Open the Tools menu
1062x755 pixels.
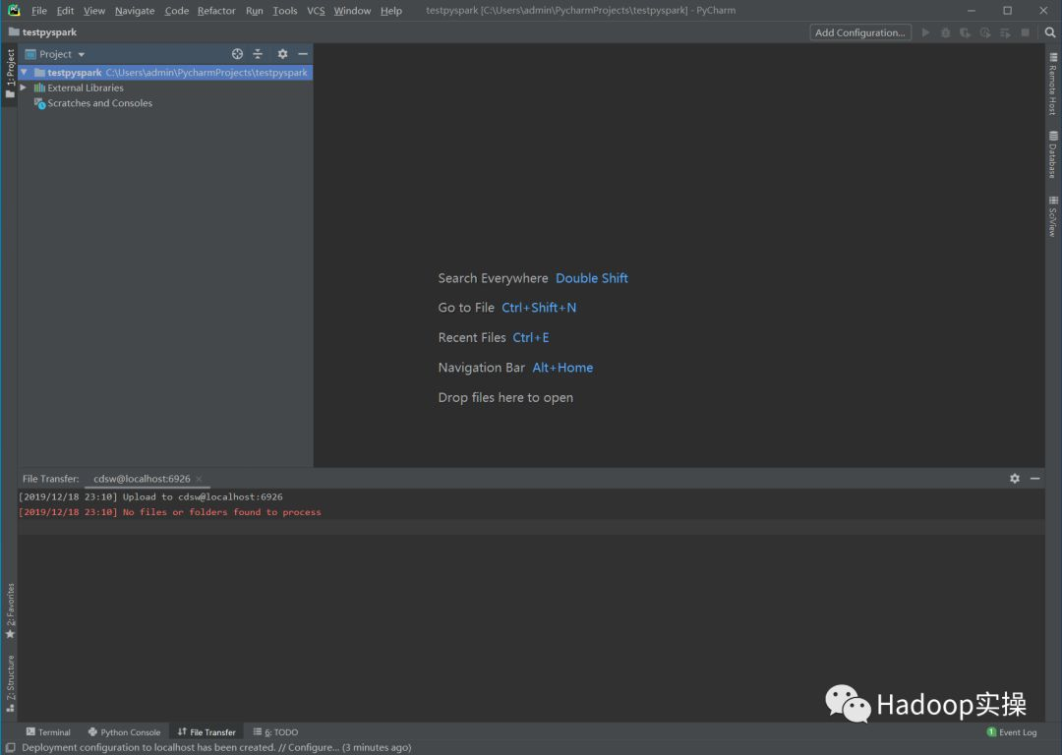point(284,11)
